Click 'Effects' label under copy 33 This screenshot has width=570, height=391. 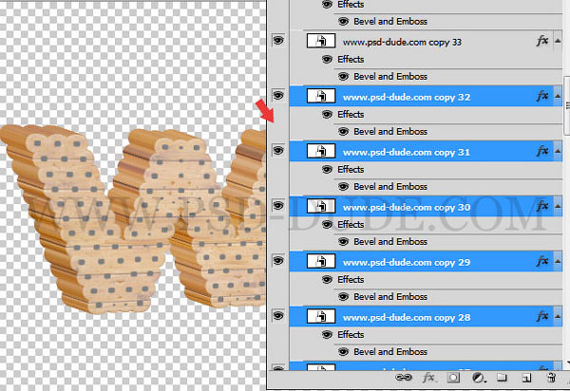pos(351,59)
